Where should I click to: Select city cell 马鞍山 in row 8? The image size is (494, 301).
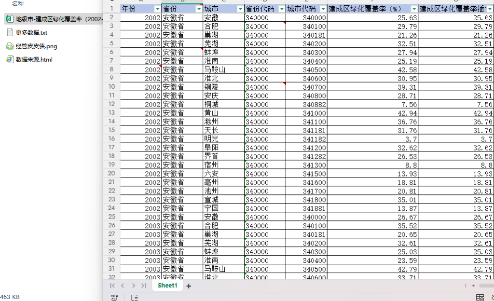point(223,69)
